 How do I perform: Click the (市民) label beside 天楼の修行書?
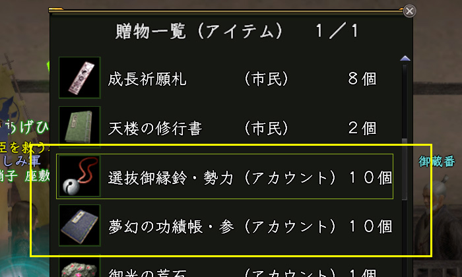point(267,128)
